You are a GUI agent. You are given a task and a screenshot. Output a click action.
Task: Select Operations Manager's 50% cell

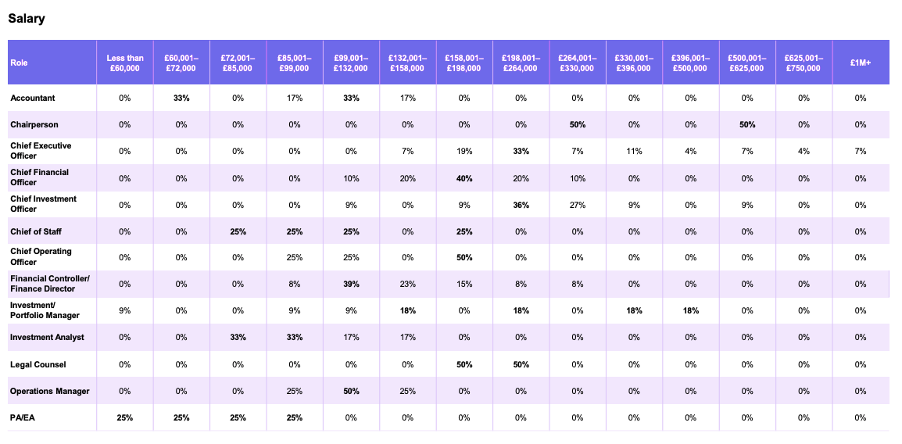tap(351, 391)
